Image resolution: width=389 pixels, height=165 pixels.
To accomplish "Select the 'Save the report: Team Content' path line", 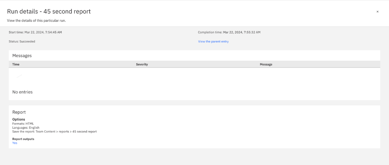I will [54, 131].
